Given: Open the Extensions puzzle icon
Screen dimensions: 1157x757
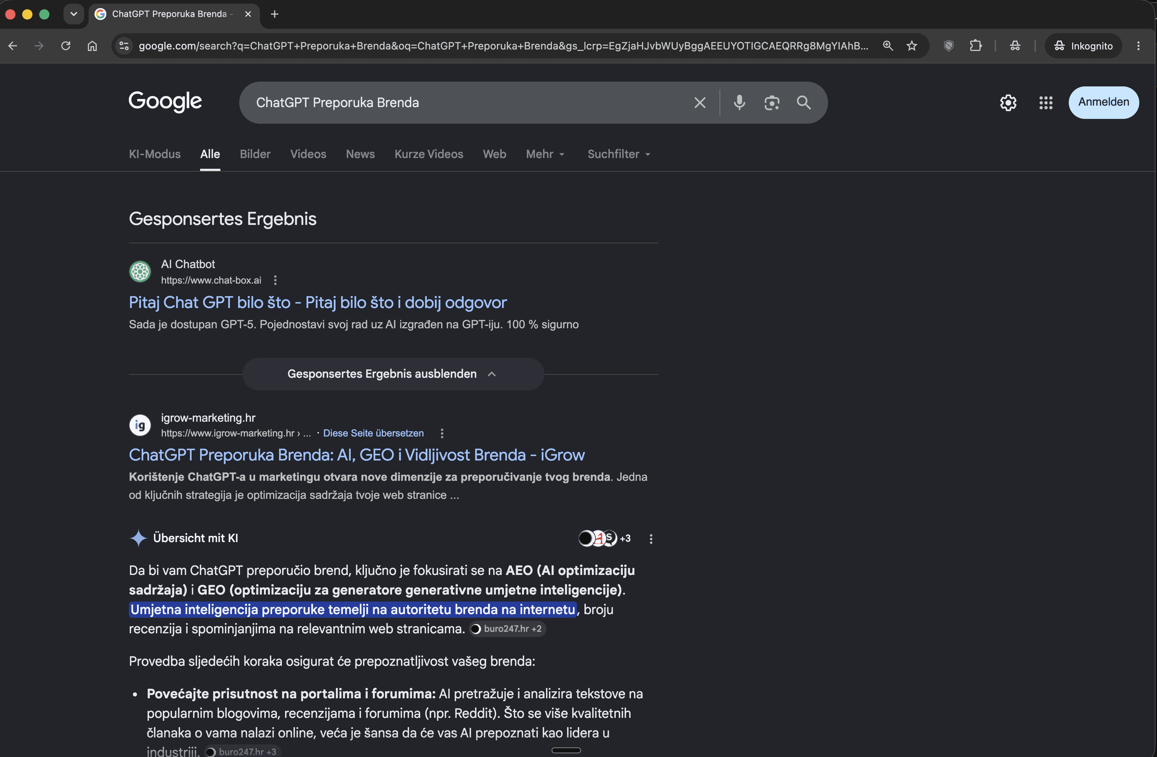Looking at the screenshot, I should (x=976, y=46).
